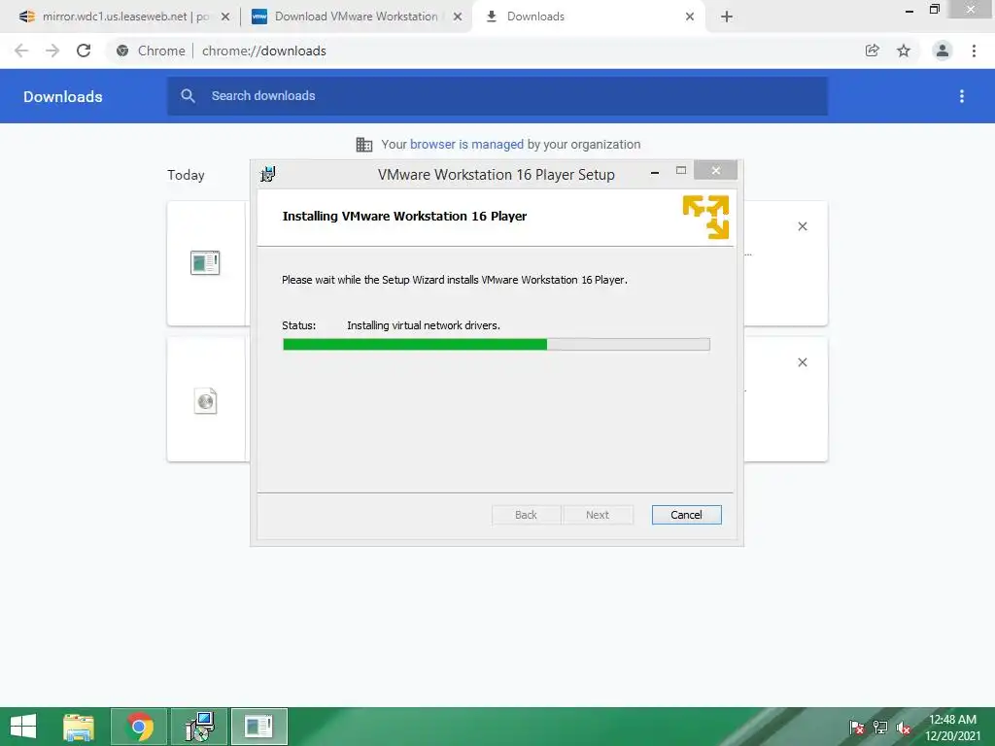Remove the first download from the list

coord(802,226)
